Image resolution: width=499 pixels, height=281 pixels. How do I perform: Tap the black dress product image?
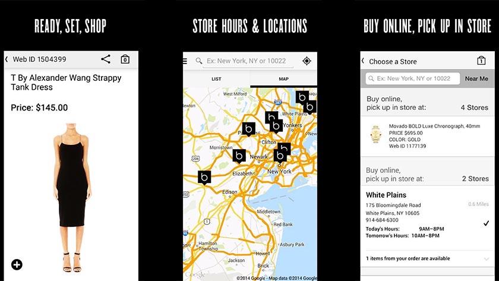(72, 197)
